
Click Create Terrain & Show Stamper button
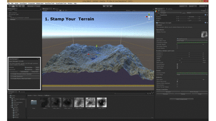(25, 74)
